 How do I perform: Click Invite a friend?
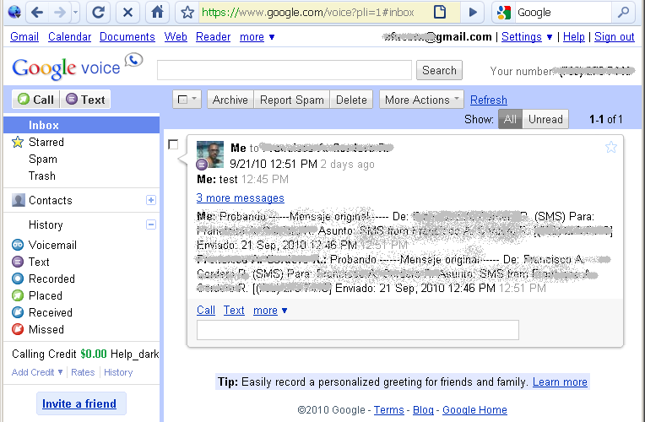pyautogui.click(x=81, y=403)
